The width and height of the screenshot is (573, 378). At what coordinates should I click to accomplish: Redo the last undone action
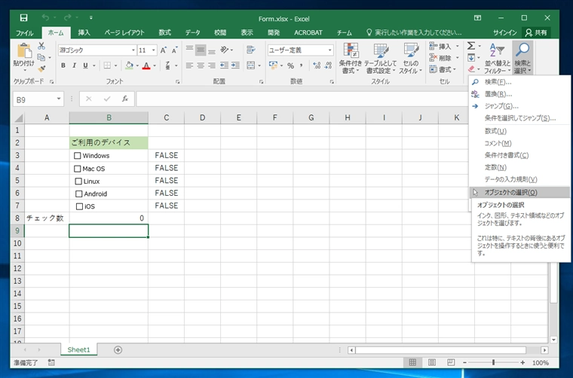[68, 17]
